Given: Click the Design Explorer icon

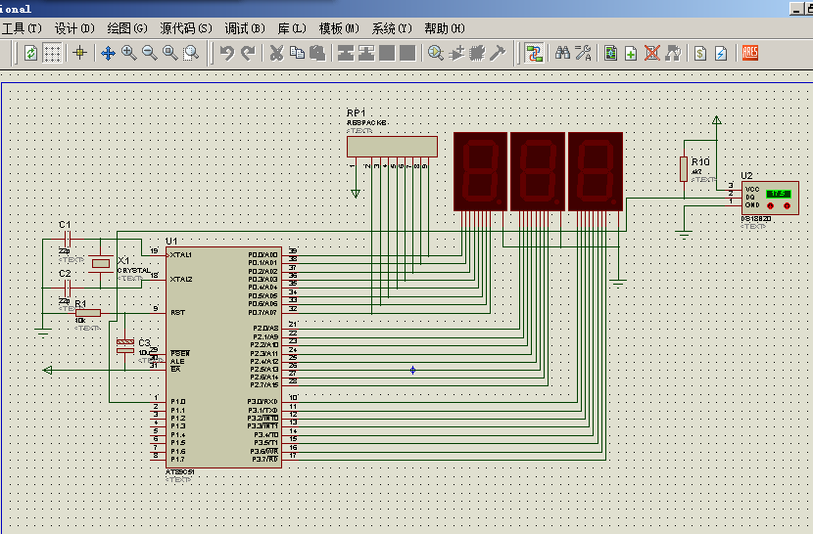Looking at the screenshot, I should pos(611,53).
